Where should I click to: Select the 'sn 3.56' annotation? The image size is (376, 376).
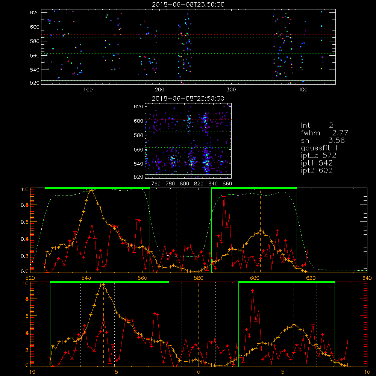[323, 140]
